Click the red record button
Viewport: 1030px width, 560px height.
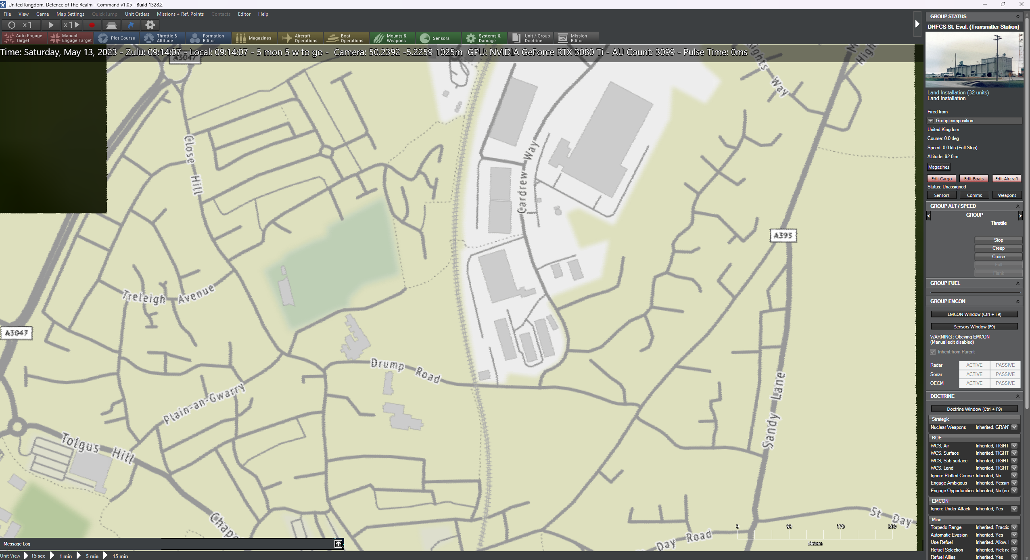pos(92,25)
